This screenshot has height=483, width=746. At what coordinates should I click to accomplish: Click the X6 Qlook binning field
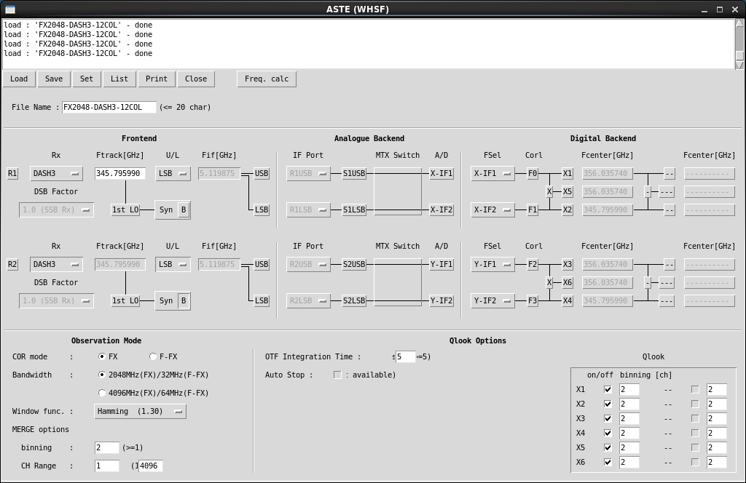629,462
